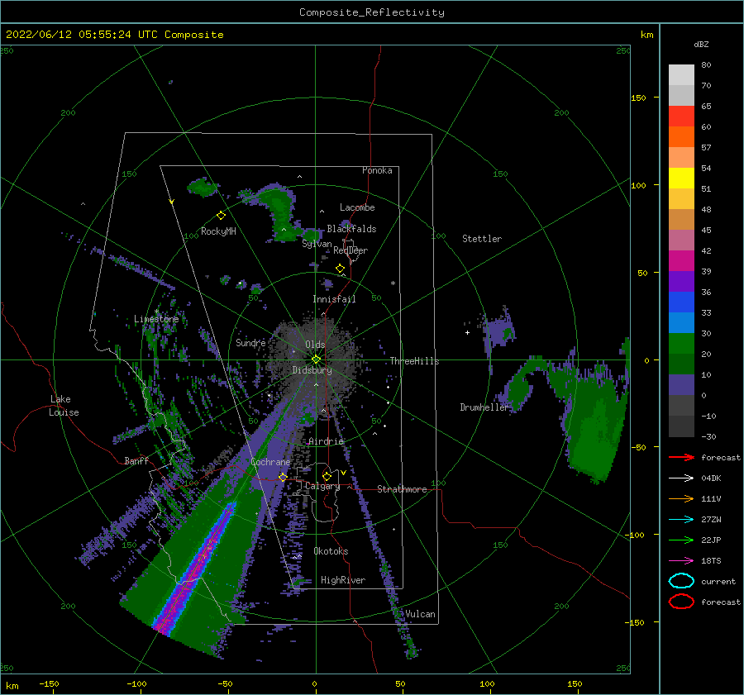The width and height of the screenshot is (744, 695).
Task: Select the magenta 39–42 dBZ swatch
Action: (681, 261)
